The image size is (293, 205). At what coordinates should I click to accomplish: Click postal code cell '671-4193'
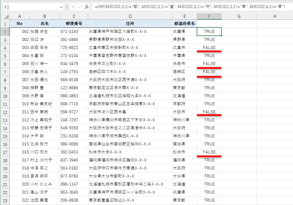(x=74, y=32)
